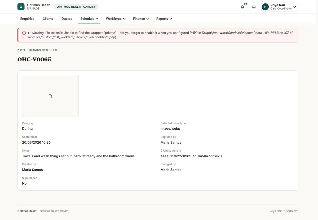Click the home icon in header
This screenshot has width=318, height=220.
pyautogui.click(x=254, y=7)
